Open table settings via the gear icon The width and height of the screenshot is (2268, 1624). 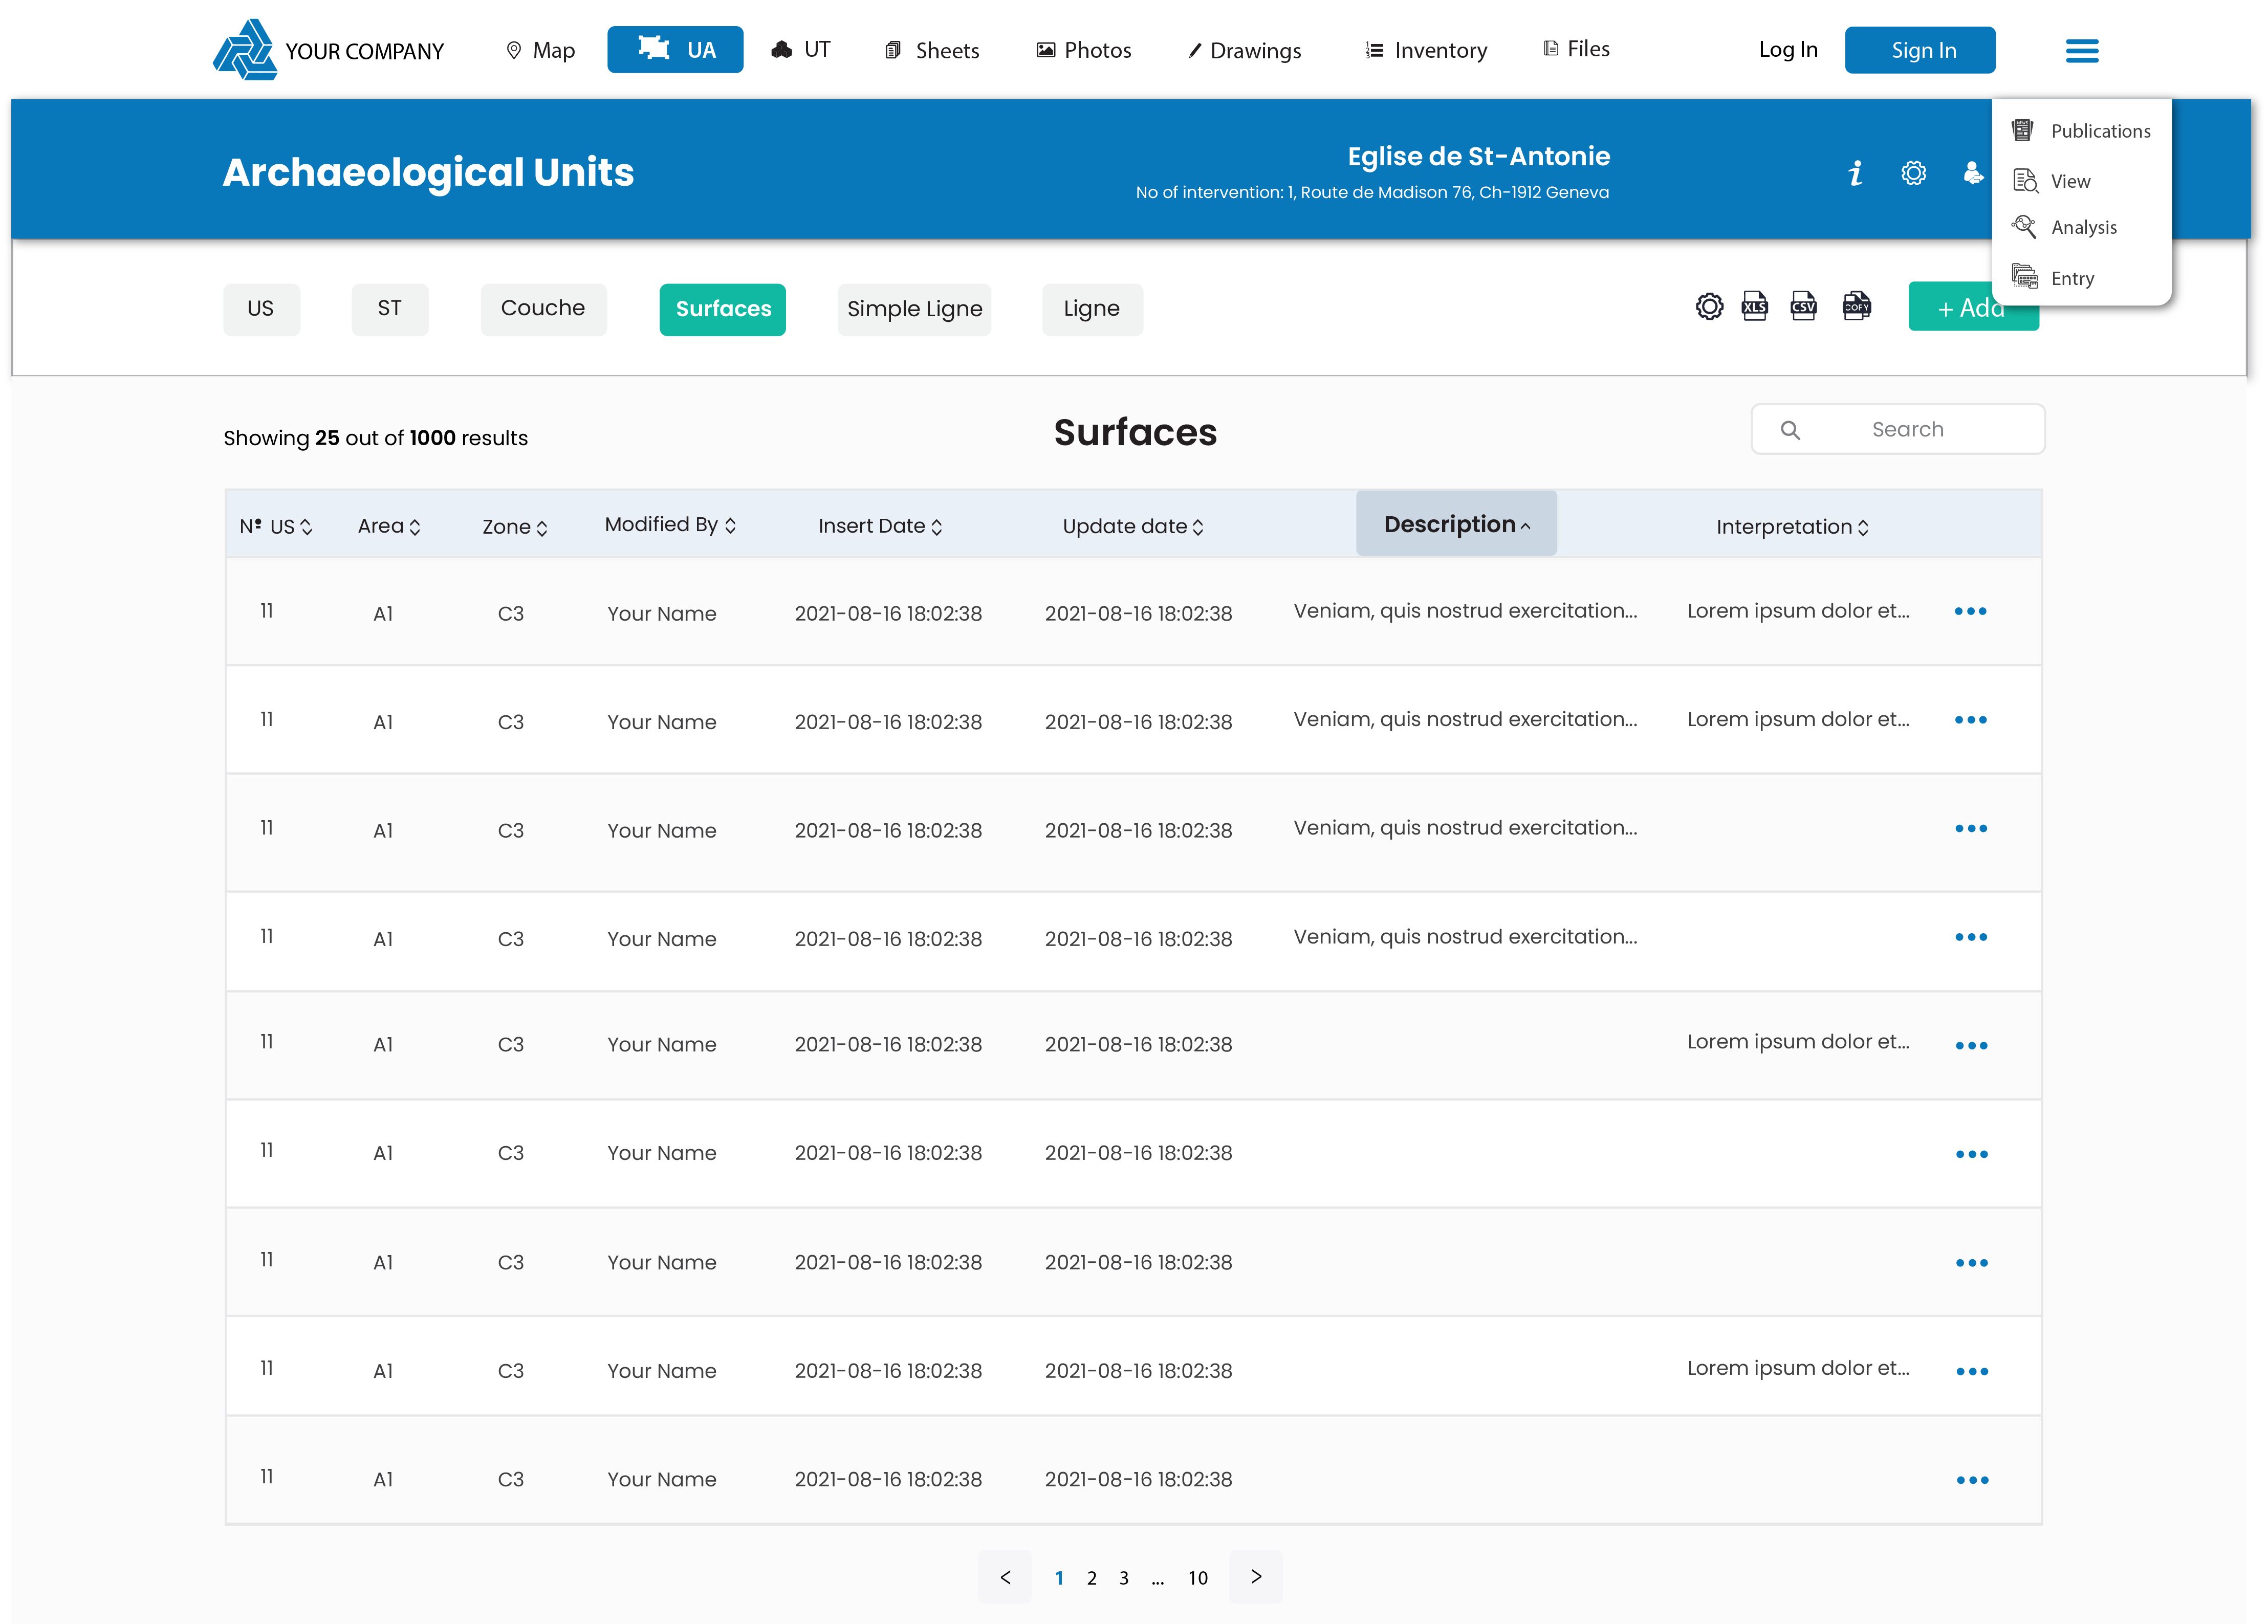click(1709, 307)
